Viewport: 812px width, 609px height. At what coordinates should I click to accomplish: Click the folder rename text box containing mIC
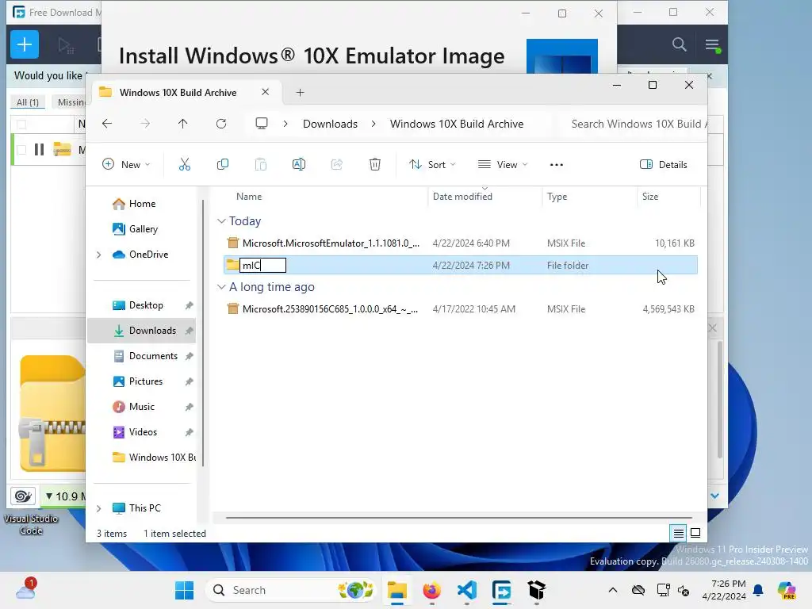pyautogui.click(x=262, y=265)
